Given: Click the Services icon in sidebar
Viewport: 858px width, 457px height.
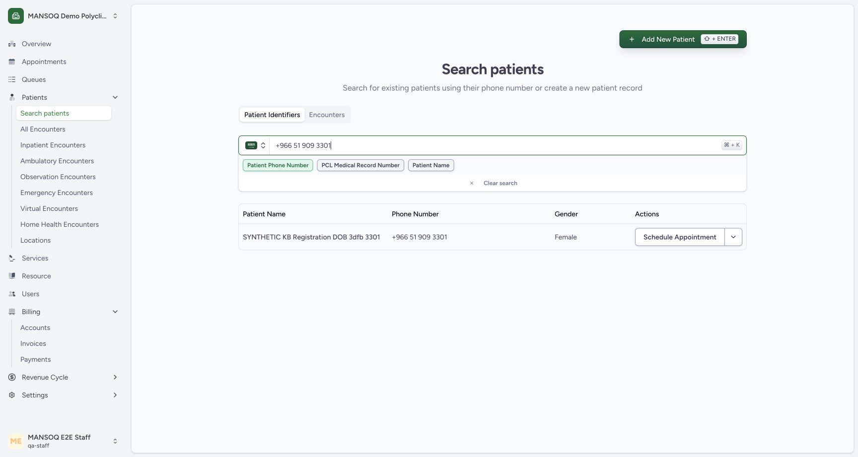Looking at the screenshot, I should tap(12, 258).
